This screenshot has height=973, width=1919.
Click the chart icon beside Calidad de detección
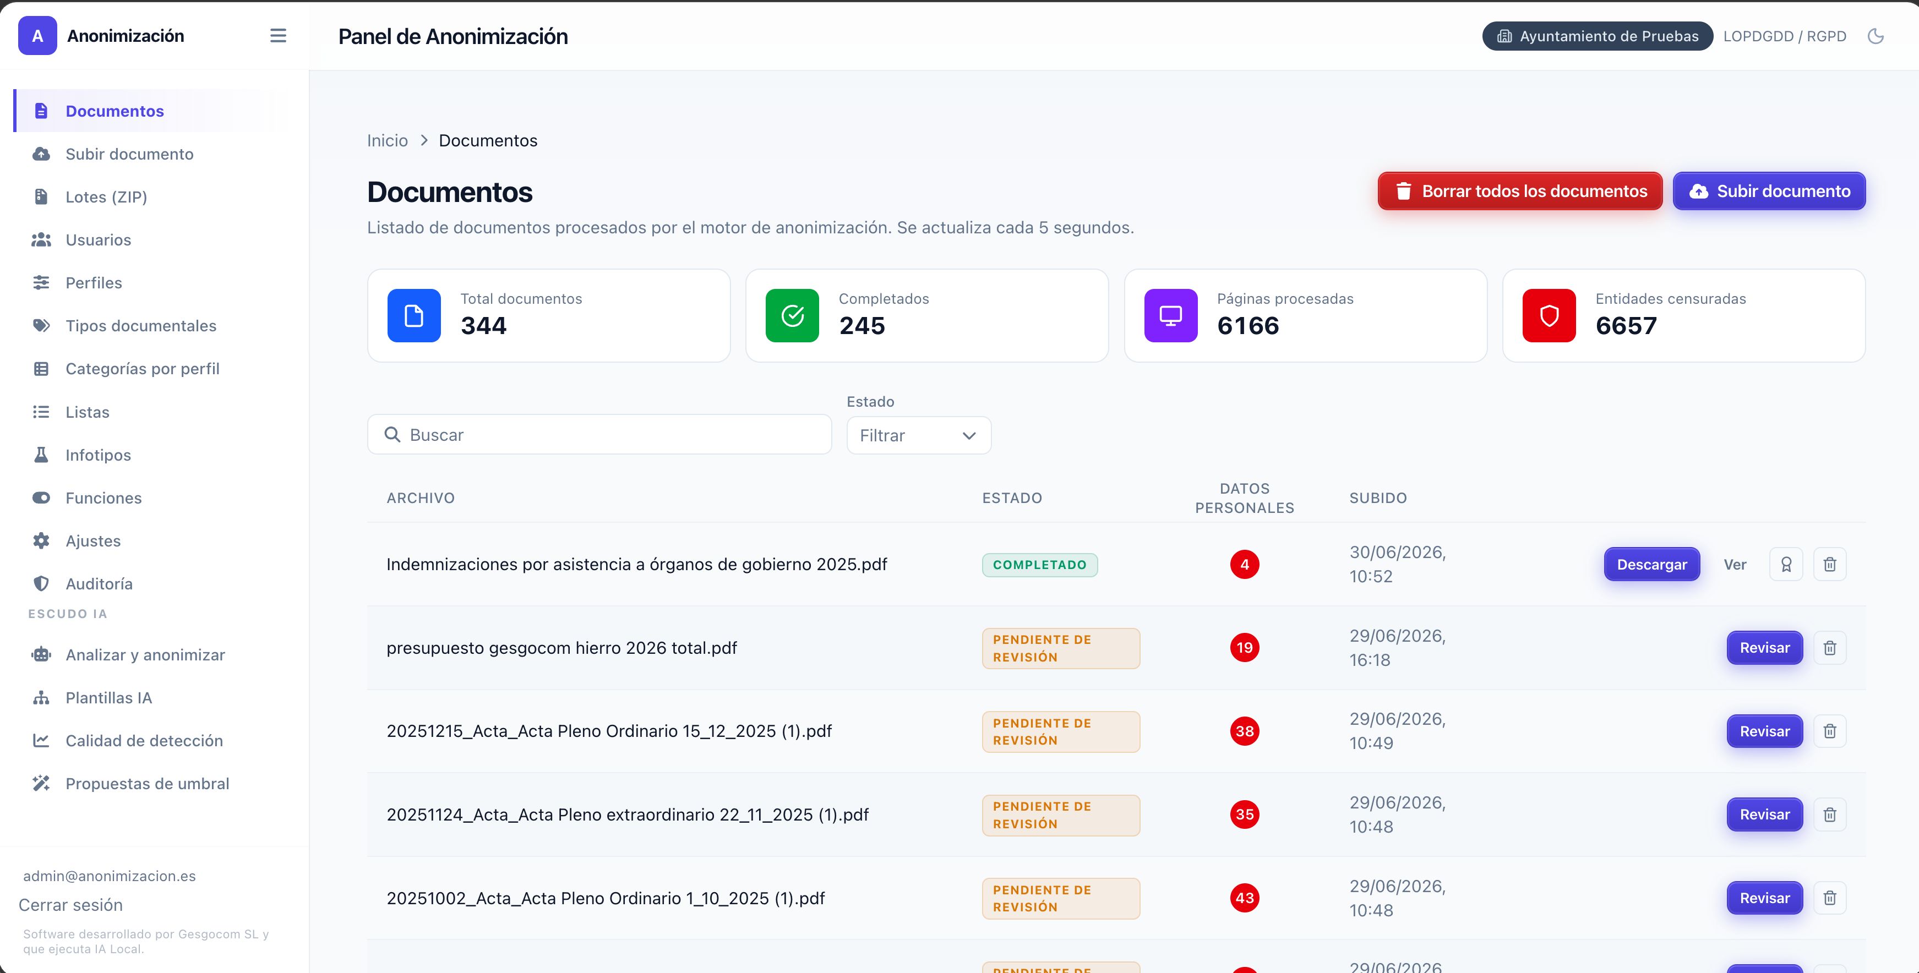coord(41,741)
